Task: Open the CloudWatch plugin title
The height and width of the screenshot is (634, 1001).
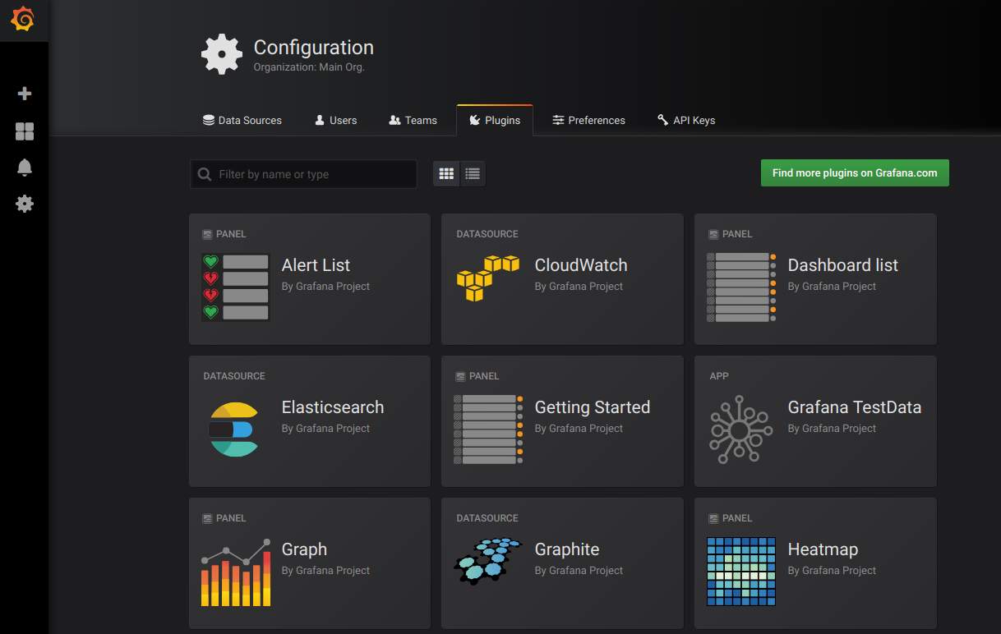Action: 581,265
